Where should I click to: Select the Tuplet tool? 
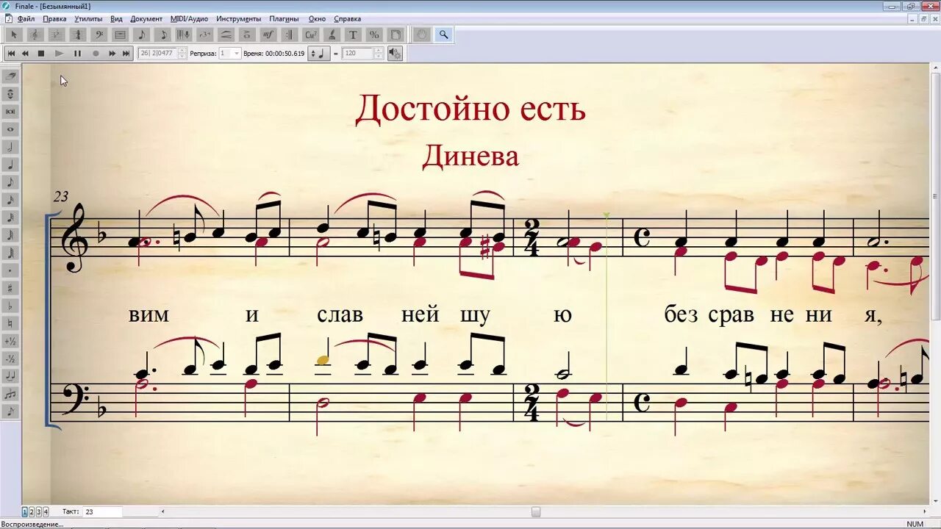coord(205,35)
